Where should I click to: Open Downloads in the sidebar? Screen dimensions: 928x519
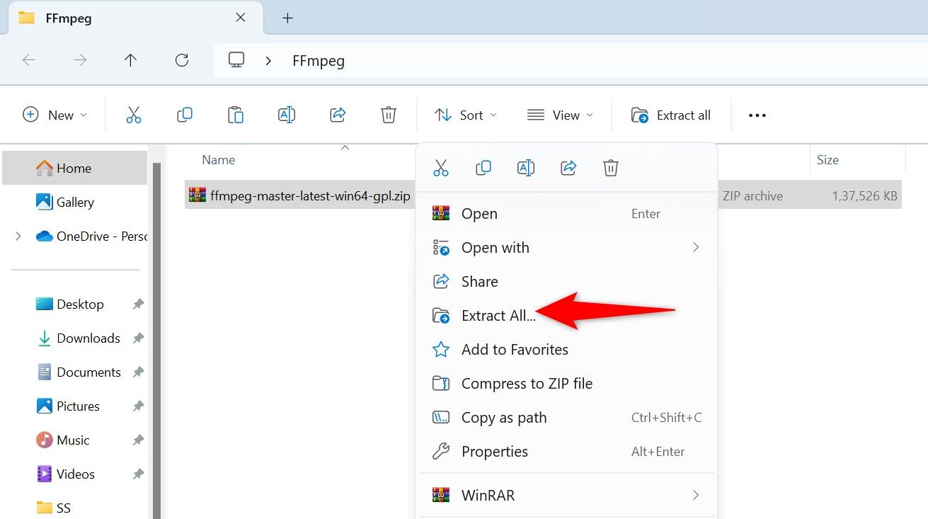[75, 338]
